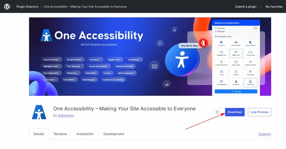Expand the English language selector row
This screenshot has width=286, height=149.
tap(236, 32)
